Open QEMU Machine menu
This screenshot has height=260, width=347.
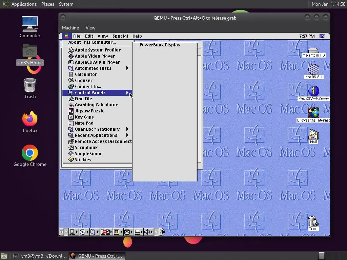(70, 28)
